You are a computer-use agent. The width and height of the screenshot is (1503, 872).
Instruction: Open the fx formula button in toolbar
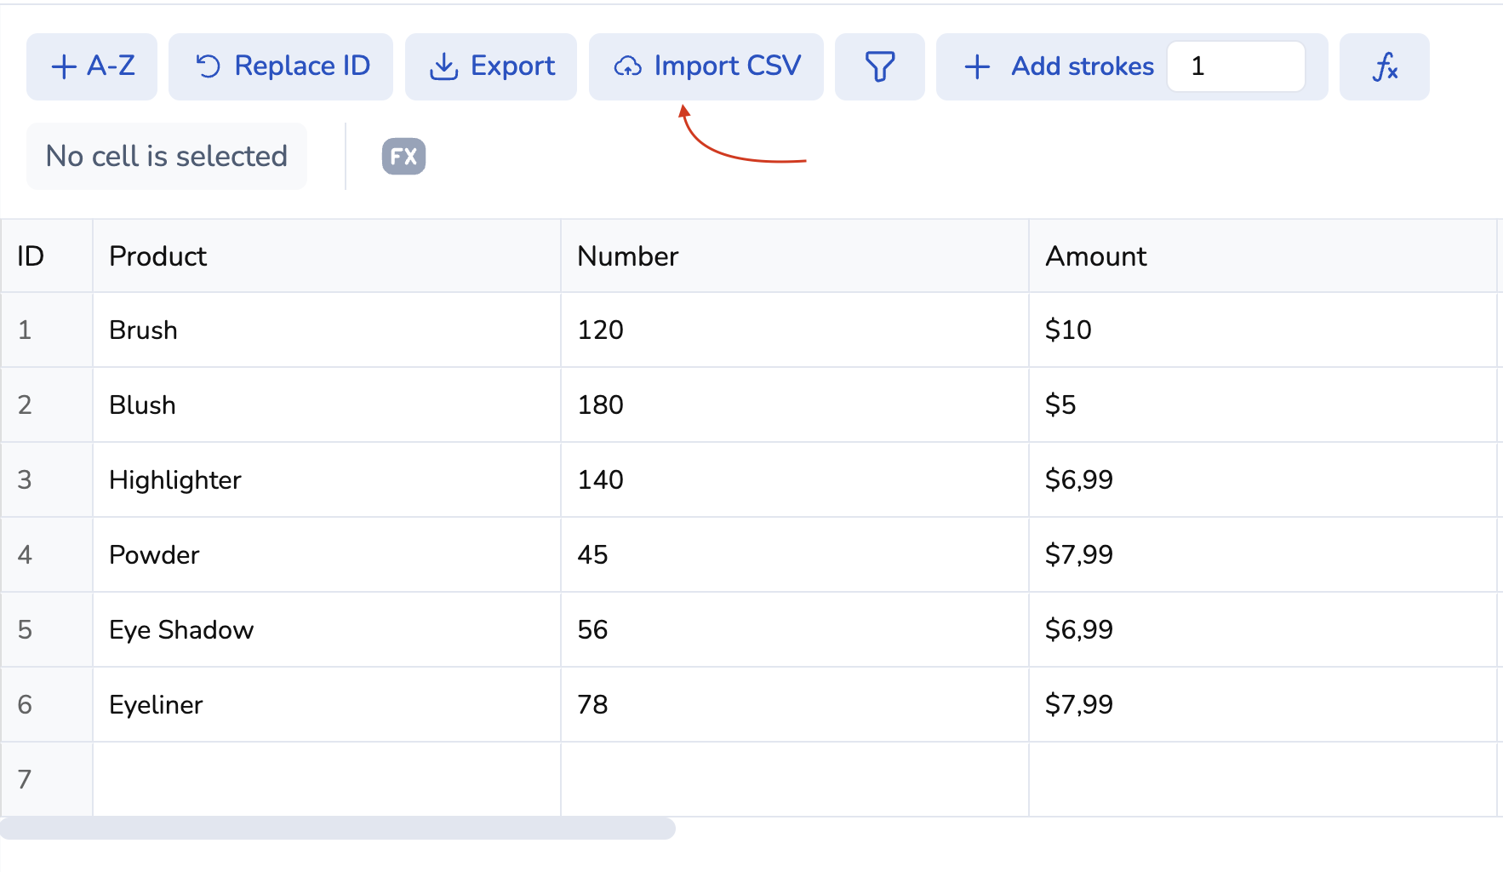1384,66
